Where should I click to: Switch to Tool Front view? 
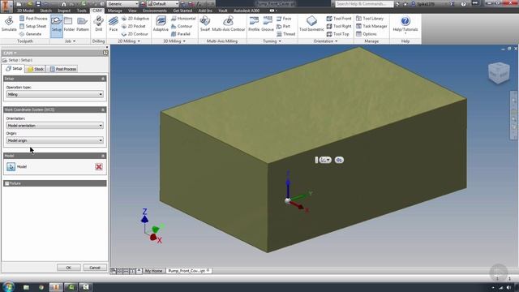coord(339,19)
